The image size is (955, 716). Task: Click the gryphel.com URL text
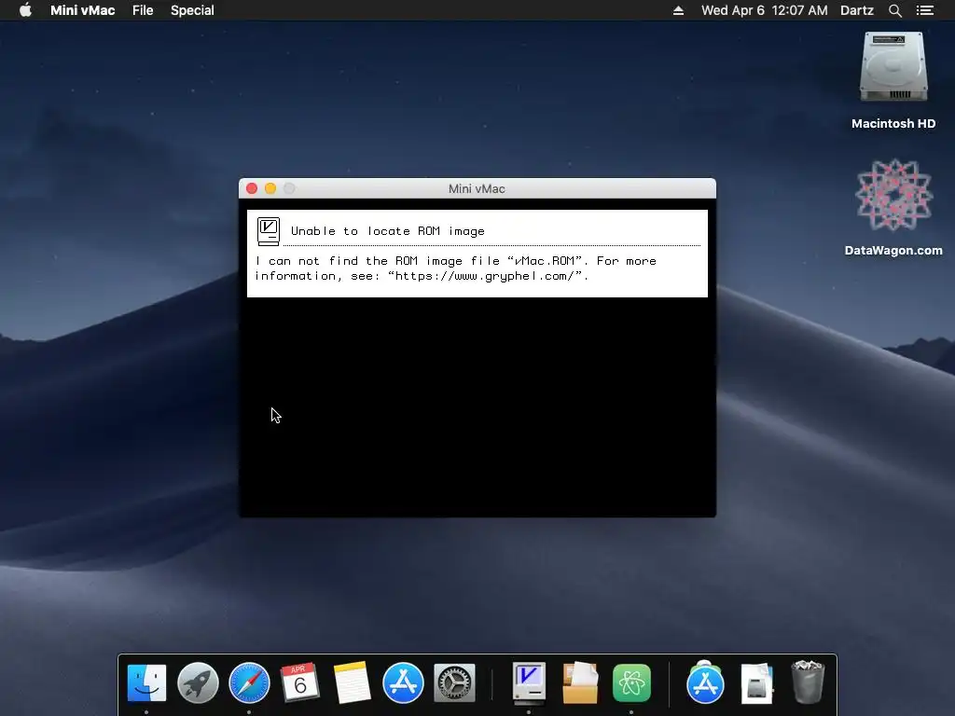click(485, 276)
